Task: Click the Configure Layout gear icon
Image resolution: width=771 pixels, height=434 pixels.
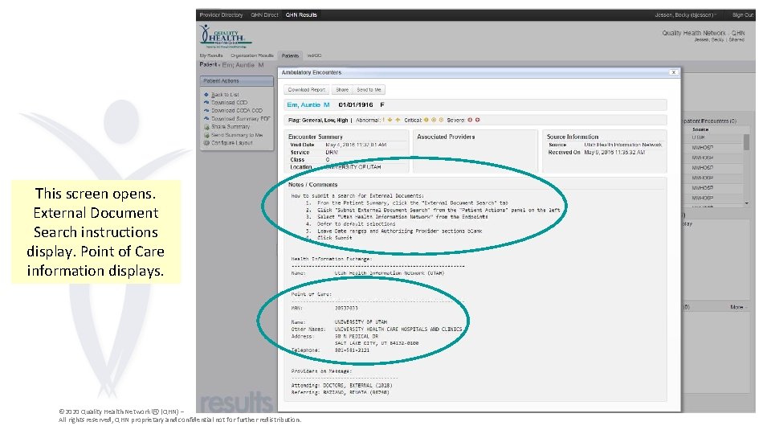Action: coord(206,143)
